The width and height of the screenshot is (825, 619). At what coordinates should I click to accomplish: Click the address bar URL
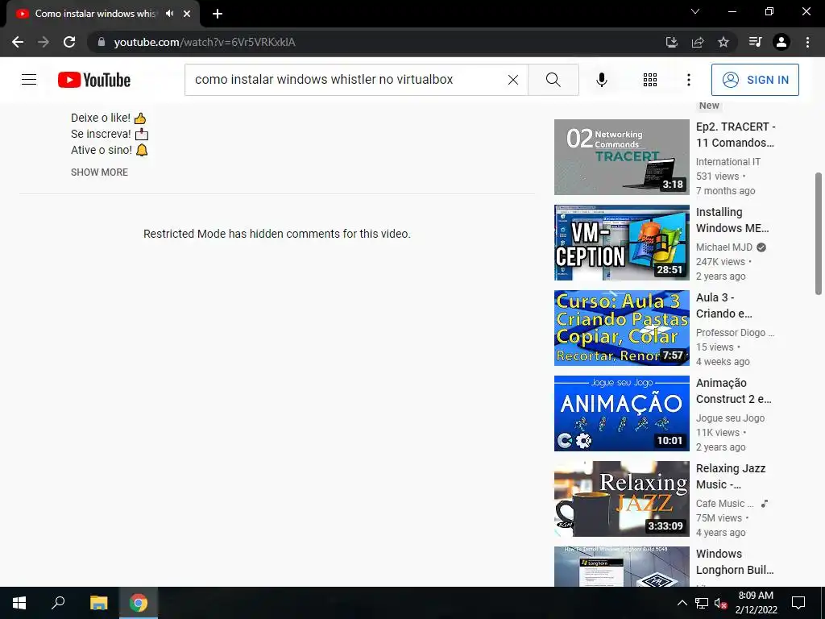(205, 42)
